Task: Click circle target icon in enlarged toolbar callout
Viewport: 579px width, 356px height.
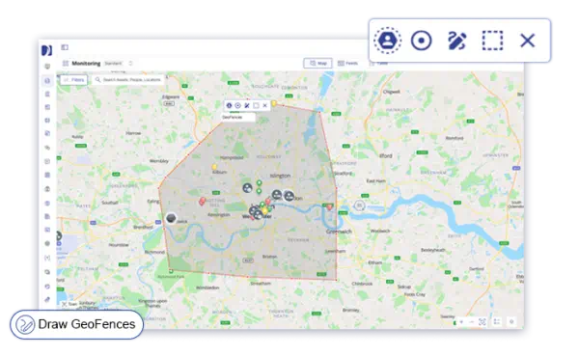Action: coord(422,41)
